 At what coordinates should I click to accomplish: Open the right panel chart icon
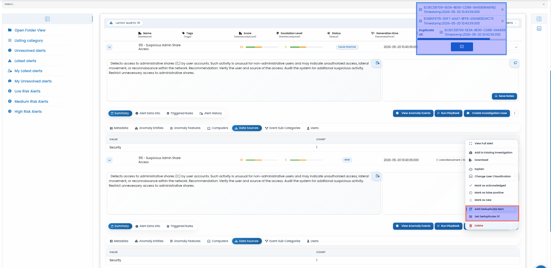tap(539, 29)
